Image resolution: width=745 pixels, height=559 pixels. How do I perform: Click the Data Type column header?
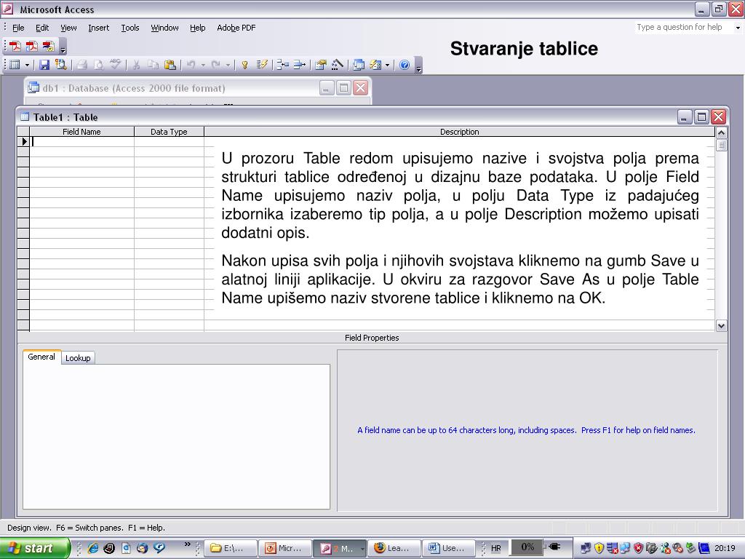[x=169, y=132]
